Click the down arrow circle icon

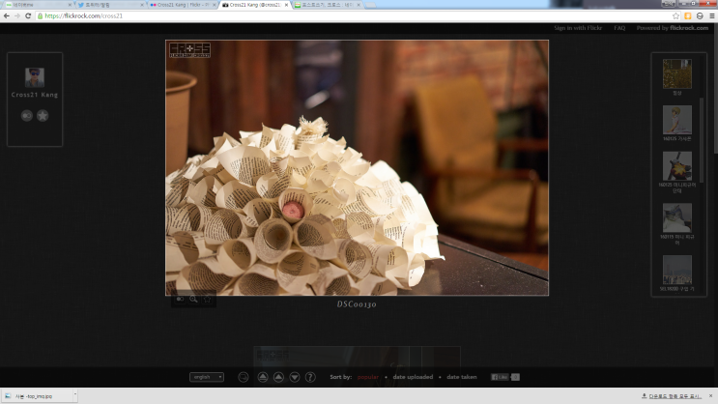pyautogui.click(x=295, y=377)
